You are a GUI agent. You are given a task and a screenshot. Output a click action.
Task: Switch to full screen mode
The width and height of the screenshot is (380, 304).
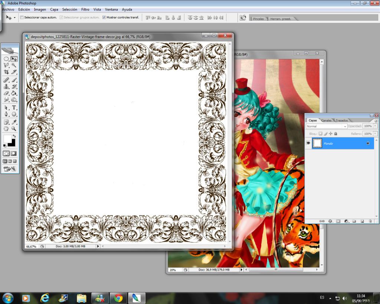(15, 161)
